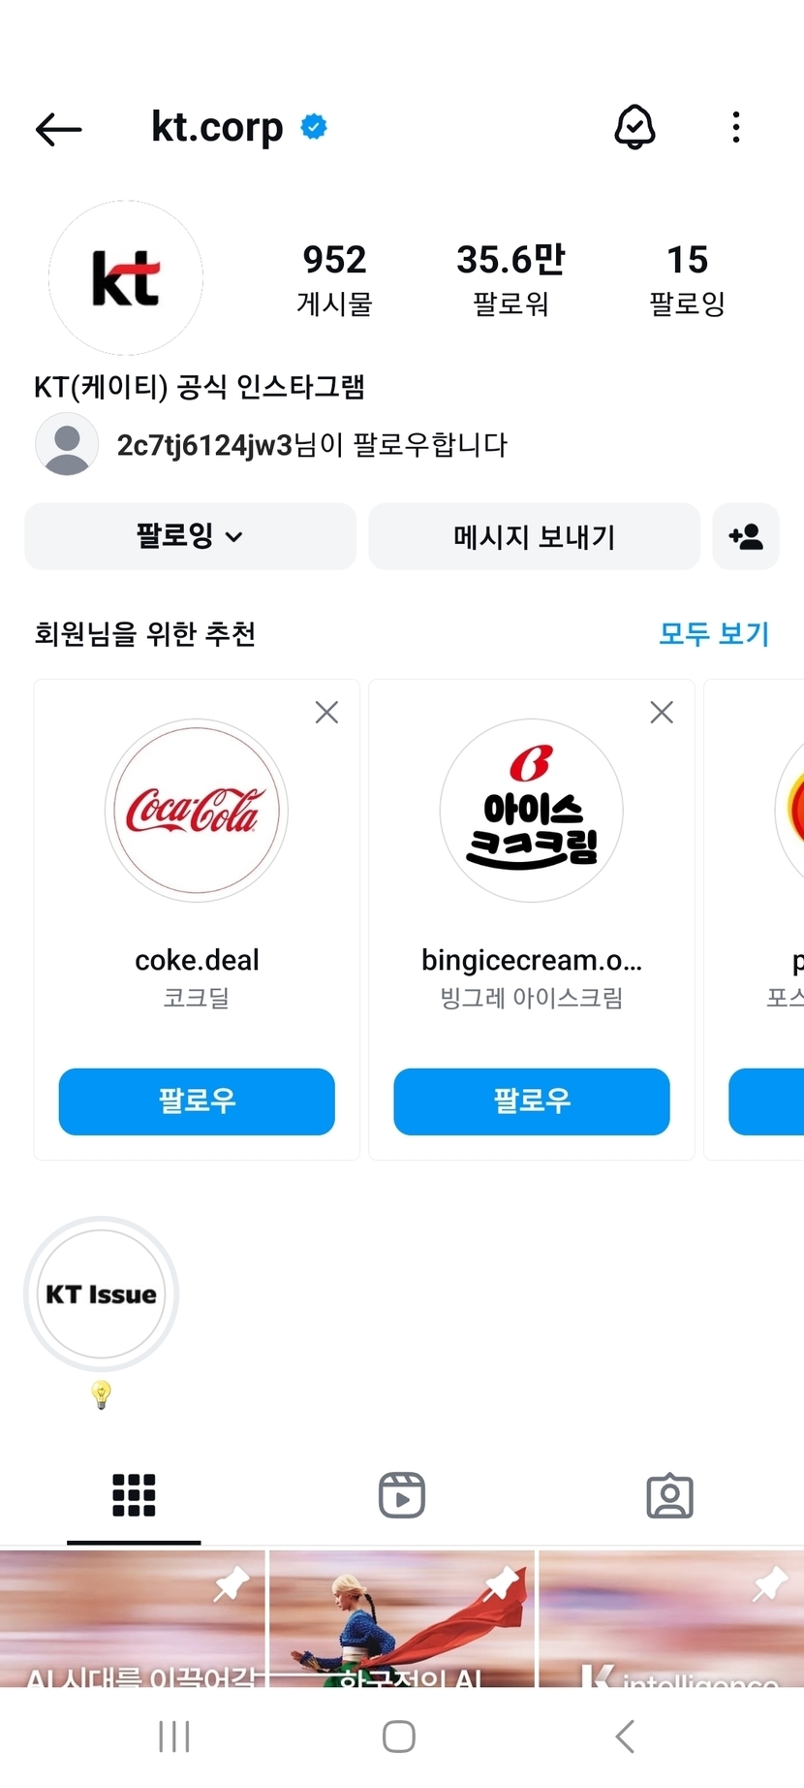Follow the coke.deal account
804x1788 pixels.
tap(197, 1102)
